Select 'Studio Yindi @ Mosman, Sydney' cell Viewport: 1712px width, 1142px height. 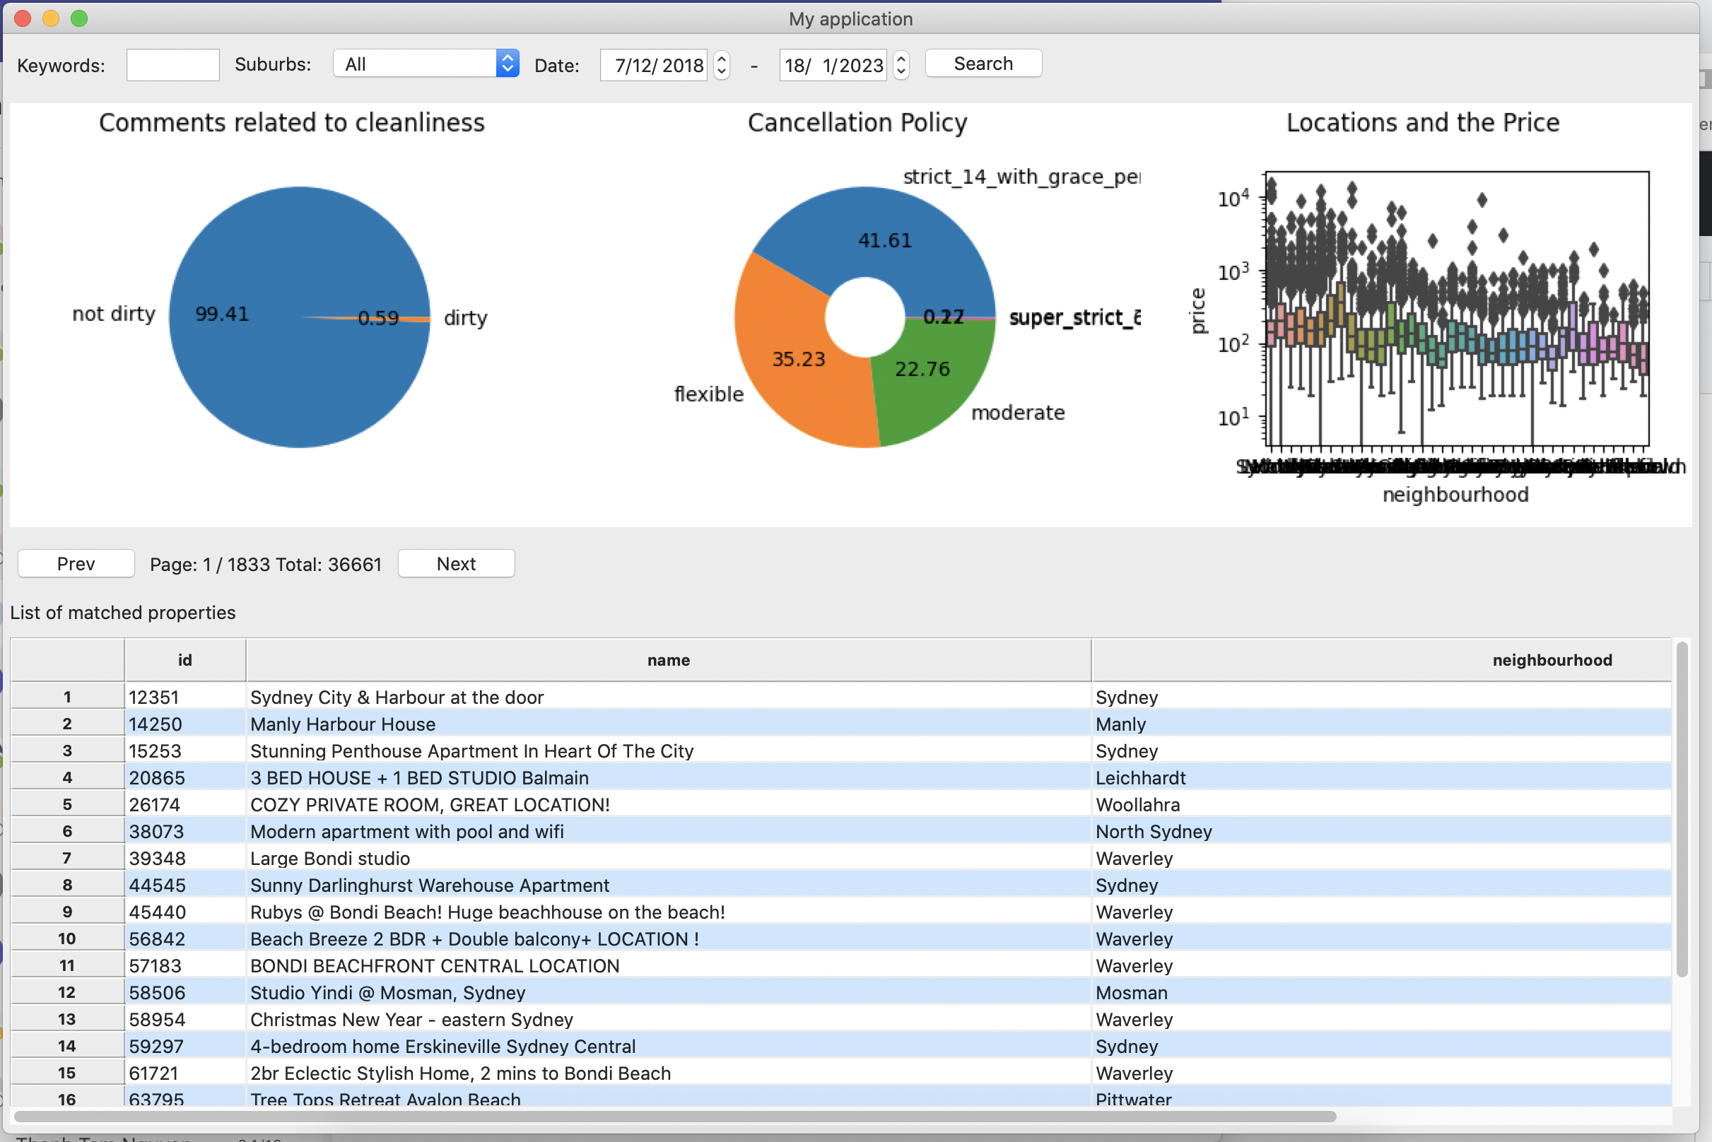coord(668,993)
